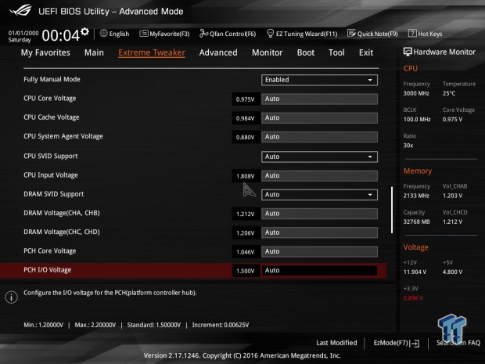Viewport: 485px width, 364px height.
Task: Select the PCH Core Voltage label
Action: [49, 250]
